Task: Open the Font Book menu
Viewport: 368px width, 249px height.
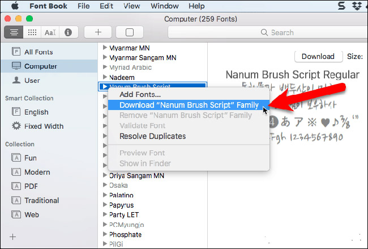Action: 48,6
